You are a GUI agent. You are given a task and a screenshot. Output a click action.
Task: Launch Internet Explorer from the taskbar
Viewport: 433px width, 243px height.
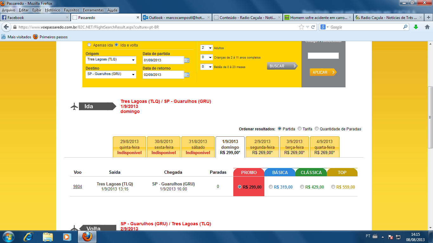[x=29, y=237]
